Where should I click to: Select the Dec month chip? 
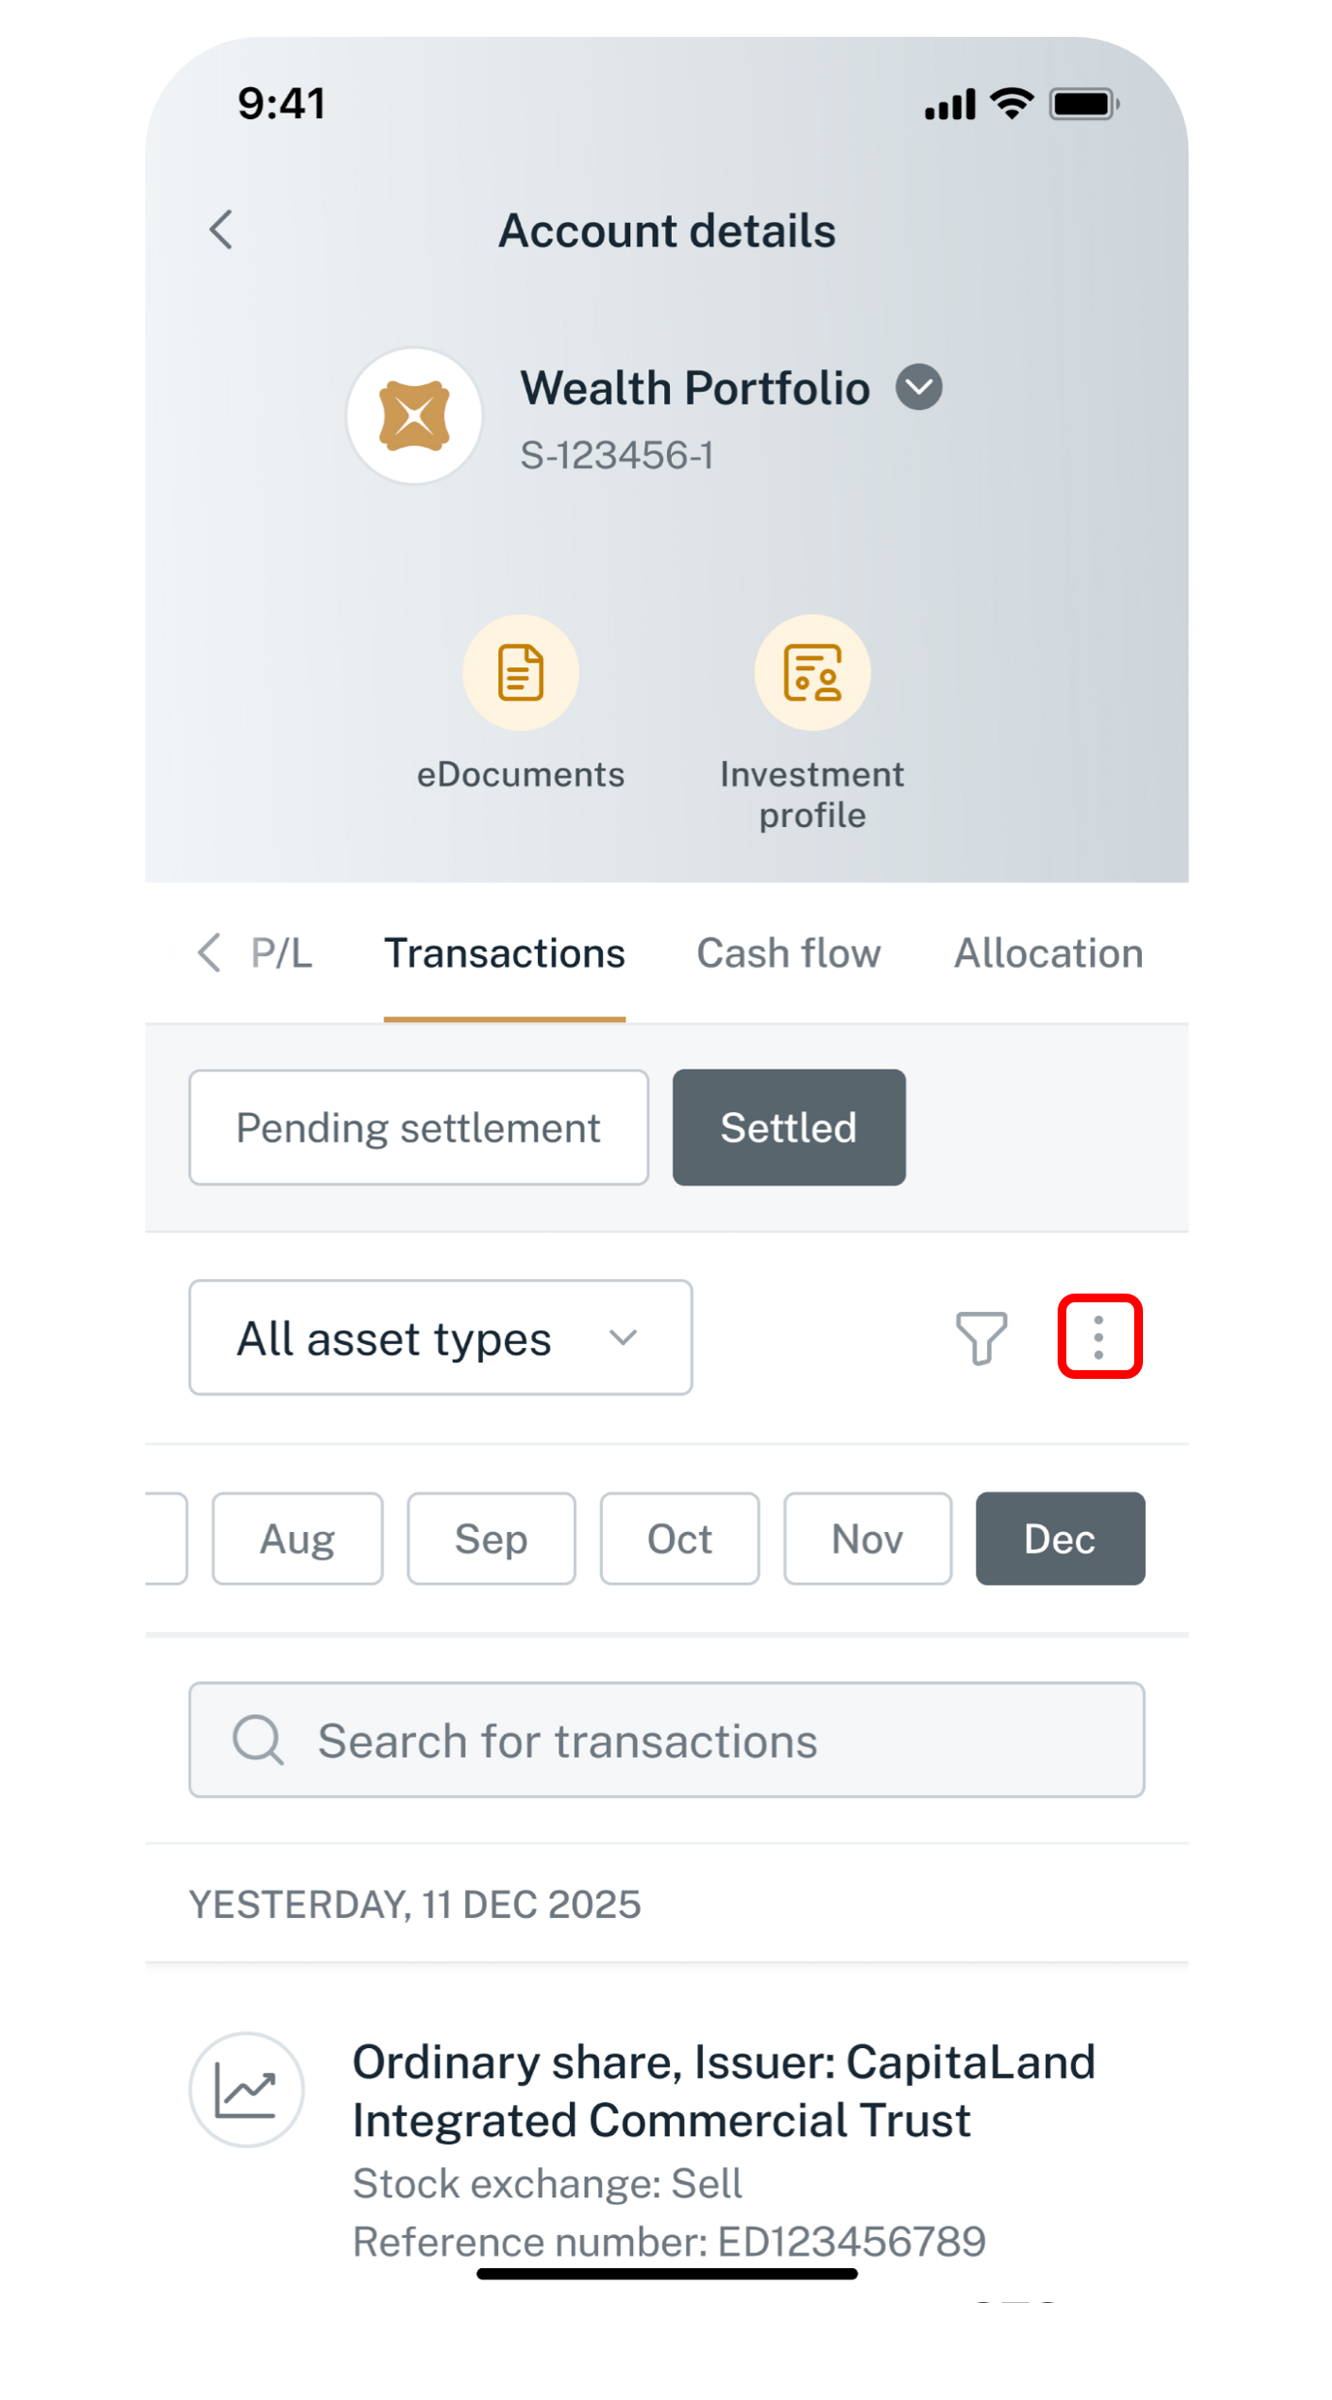coord(1060,1539)
